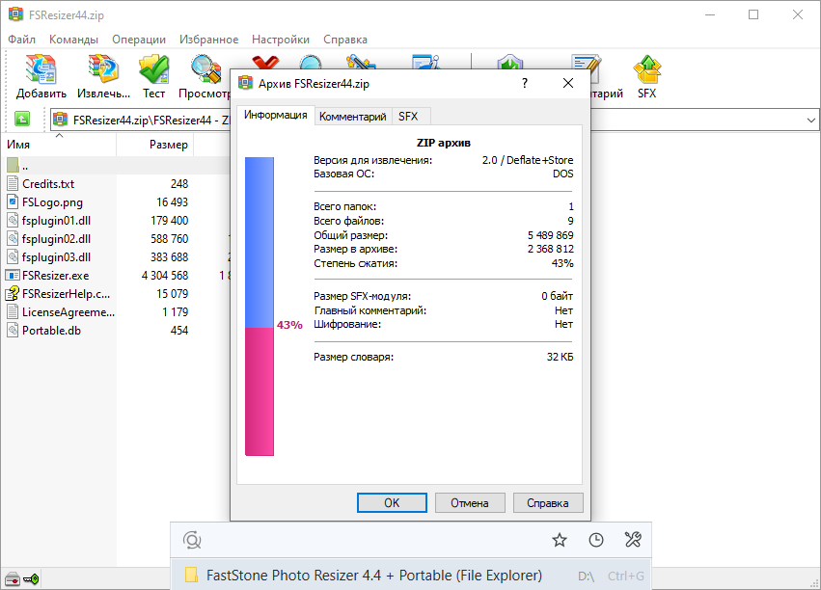This screenshot has height=590, width=821.
Task: Confirm the dialog with the OK button
Action: pos(392,502)
